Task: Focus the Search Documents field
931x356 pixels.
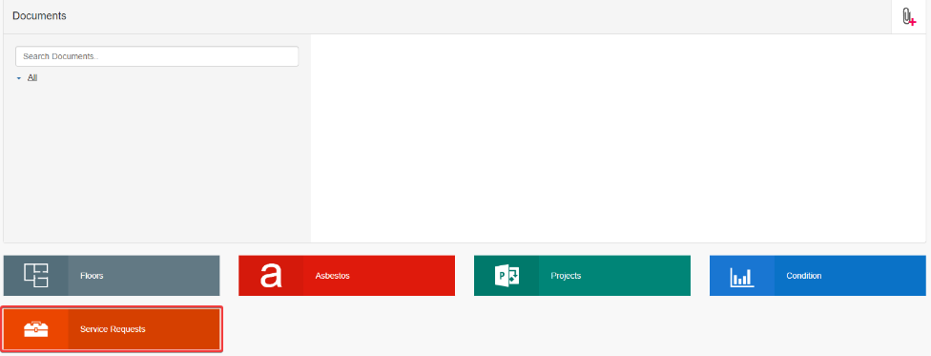Action: [156, 56]
